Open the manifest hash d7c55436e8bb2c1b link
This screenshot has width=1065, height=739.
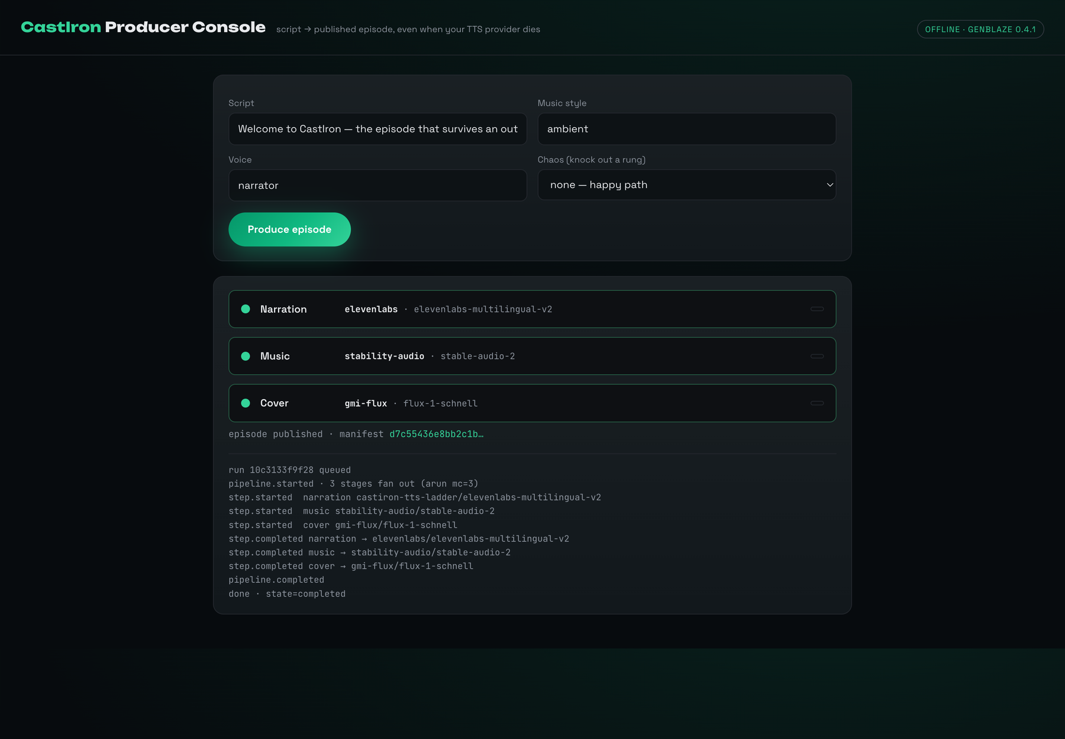click(436, 434)
